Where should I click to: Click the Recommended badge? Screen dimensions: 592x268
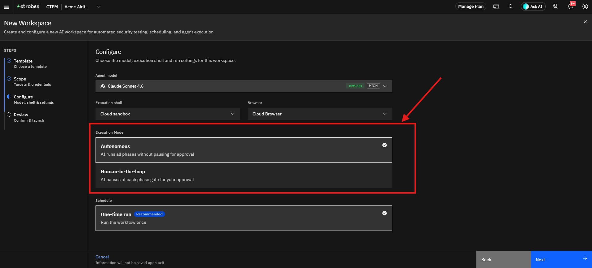click(149, 214)
